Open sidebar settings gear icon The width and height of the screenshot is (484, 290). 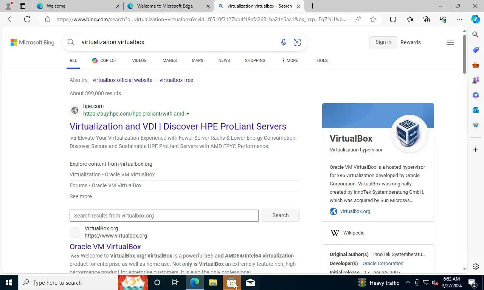click(x=476, y=267)
